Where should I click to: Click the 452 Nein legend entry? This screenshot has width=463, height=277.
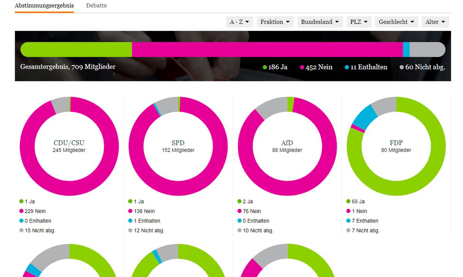[316, 67]
